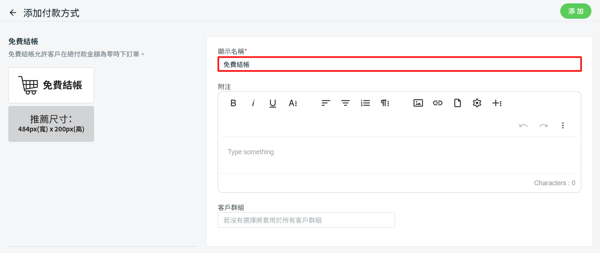Open the editor settings gear
The image size is (600, 253).
[477, 103]
